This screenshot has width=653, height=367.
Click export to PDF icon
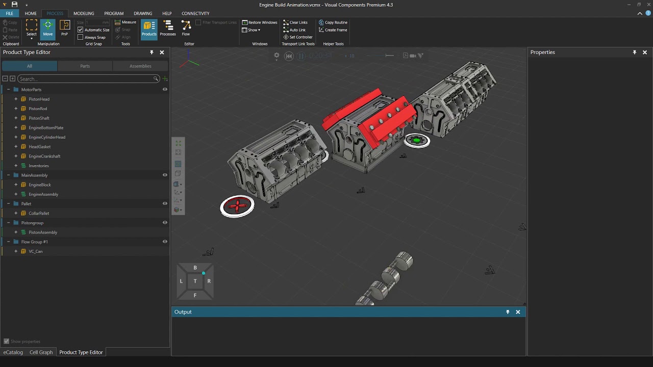tap(406, 56)
